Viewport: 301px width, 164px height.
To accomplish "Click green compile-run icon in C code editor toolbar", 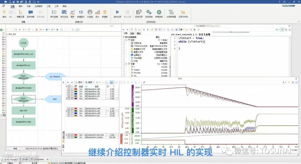I will click(195, 30).
